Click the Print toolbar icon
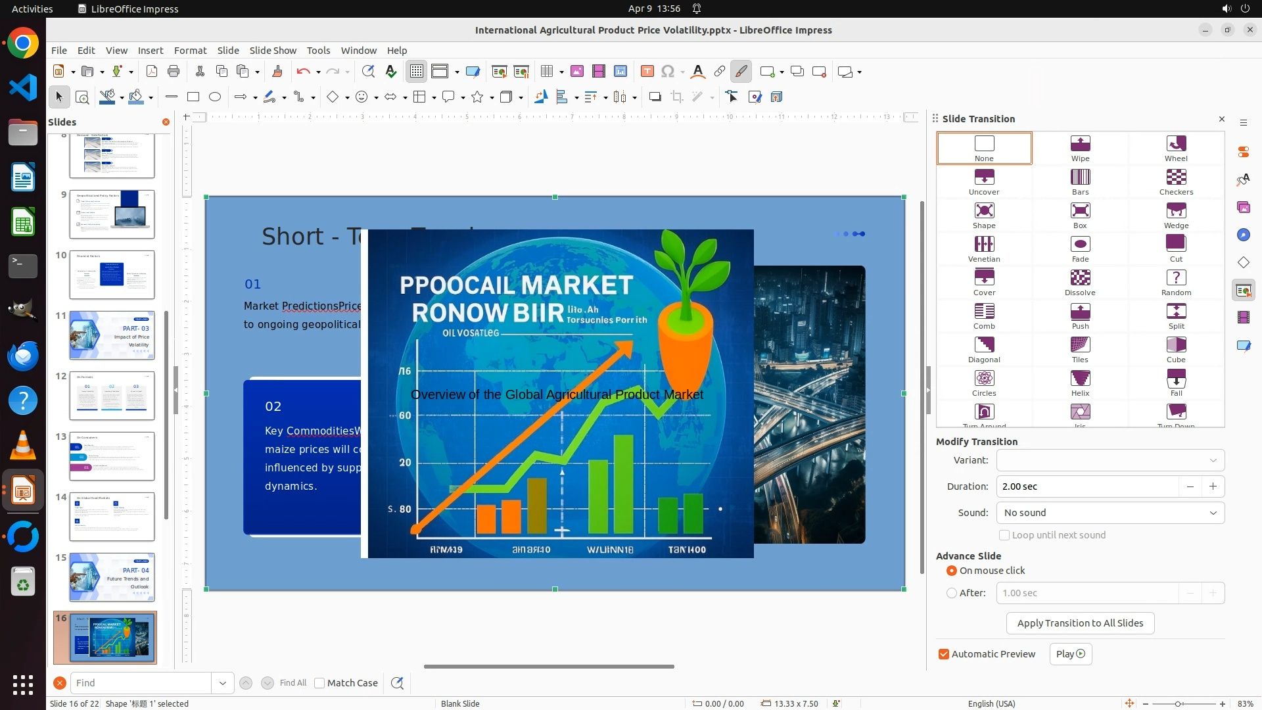This screenshot has width=1262, height=710. point(174,72)
